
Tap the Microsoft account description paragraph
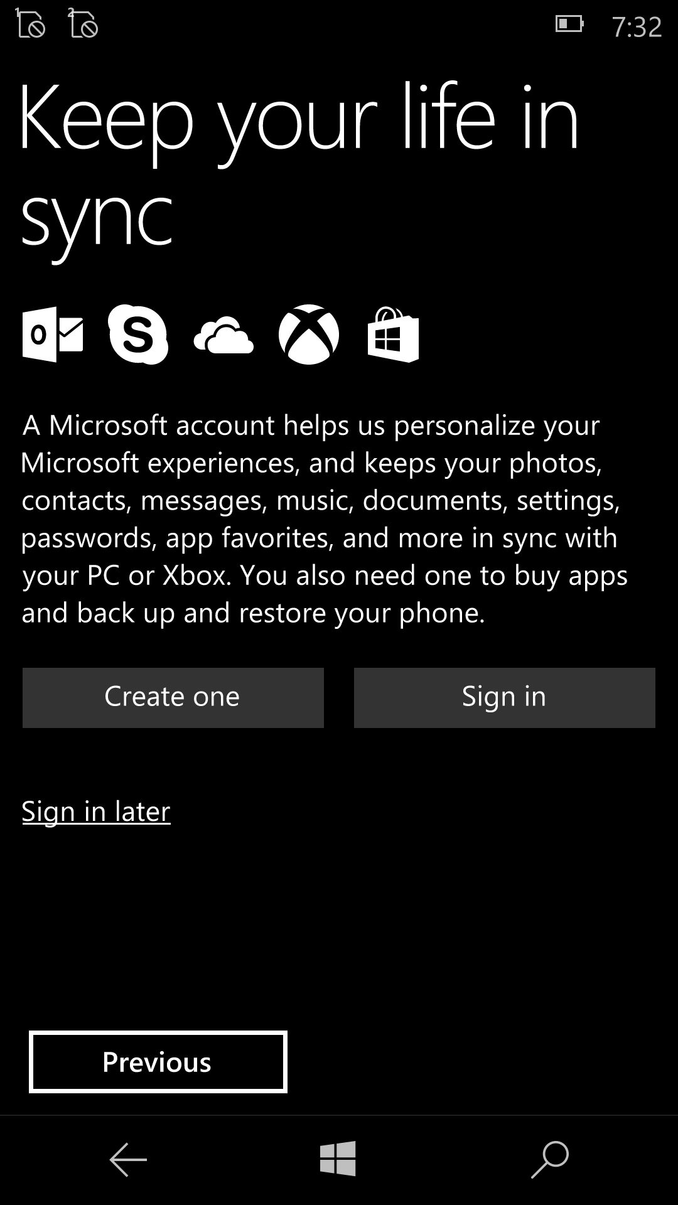coord(325,519)
